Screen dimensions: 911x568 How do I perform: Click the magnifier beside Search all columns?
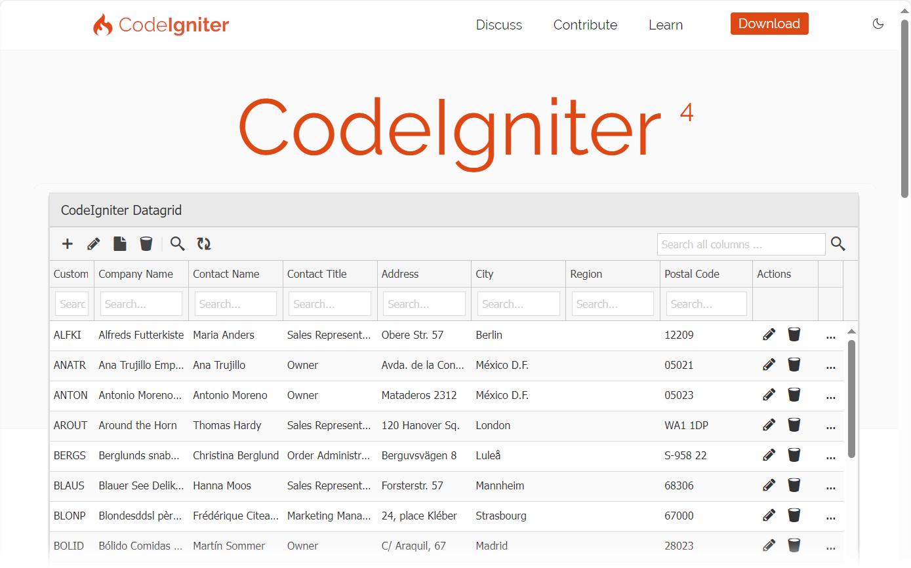[x=838, y=244]
